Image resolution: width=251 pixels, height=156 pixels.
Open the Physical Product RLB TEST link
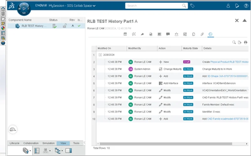(230, 62)
